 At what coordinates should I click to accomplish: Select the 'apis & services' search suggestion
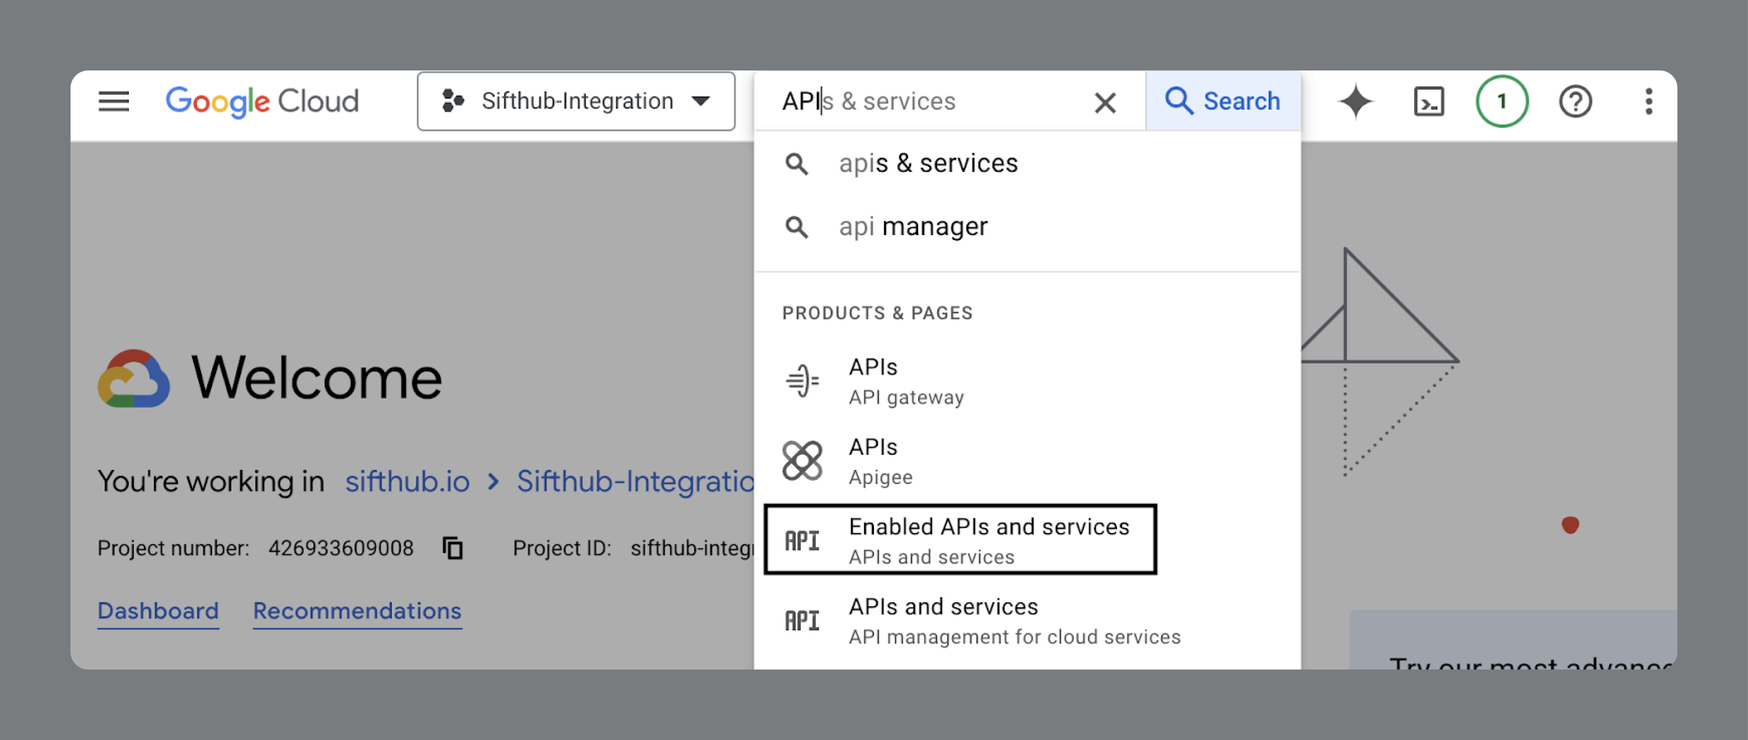pos(927,164)
